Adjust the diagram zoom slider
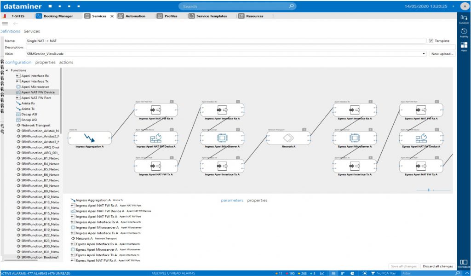This screenshot has width=471, height=276. click(x=429, y=190)
